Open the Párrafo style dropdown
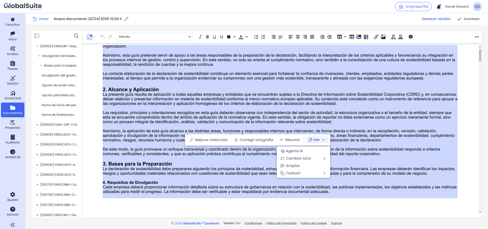488x229 pixels. (x=155, y=37)
